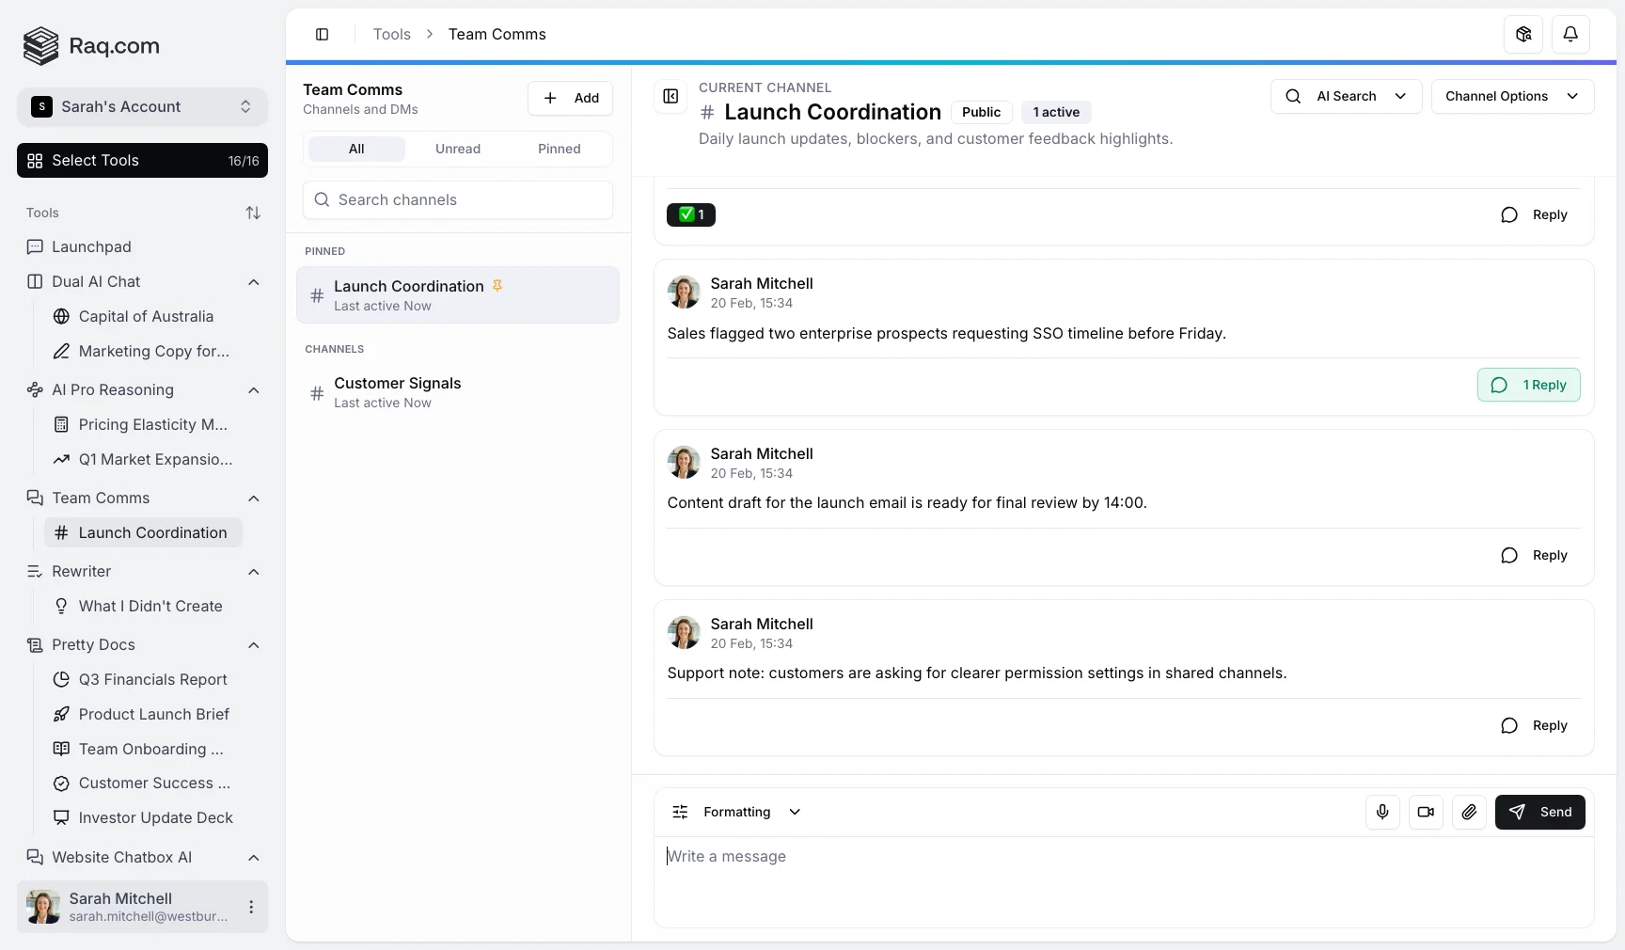
Task: Toggle the app sidebar with the panel icon
Action: [x=322, y=35]
